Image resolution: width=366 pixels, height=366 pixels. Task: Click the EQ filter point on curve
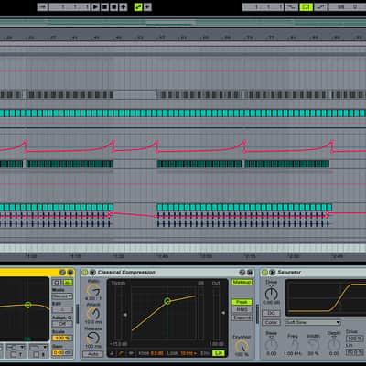[x=27, y=305]
